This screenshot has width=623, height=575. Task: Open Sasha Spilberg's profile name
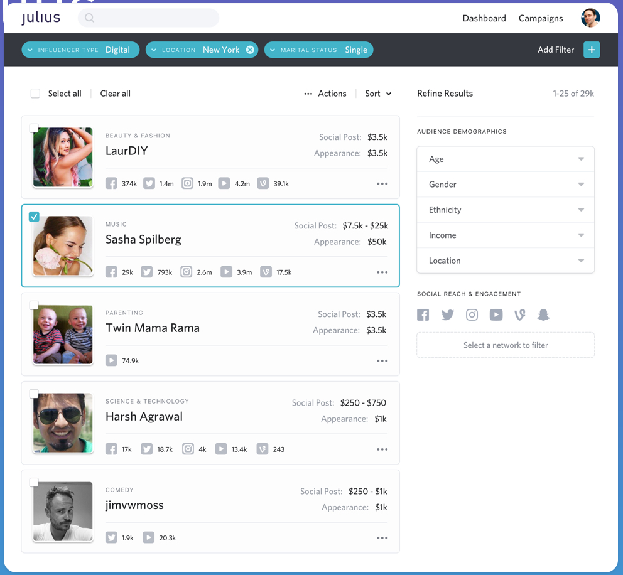[143, 239]
